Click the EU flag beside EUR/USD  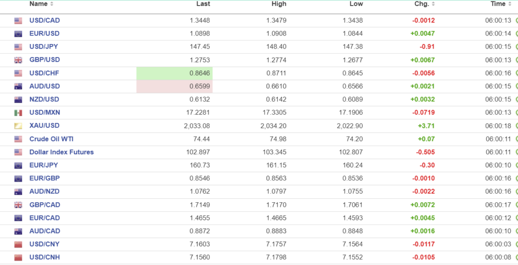(18, 34)
